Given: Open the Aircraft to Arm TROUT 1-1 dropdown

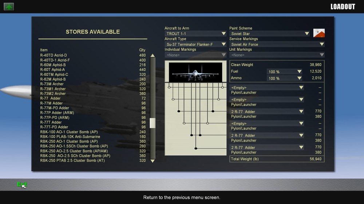Looking at the screenshot, I should tap(195, 33).
